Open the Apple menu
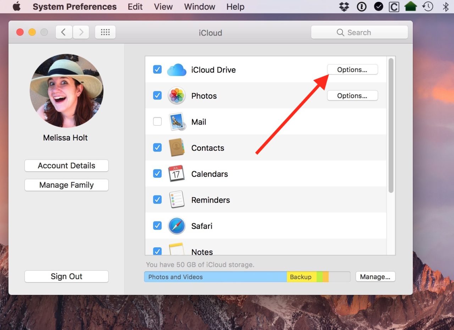This screenshot has width=454, height=330. point(16,6)
